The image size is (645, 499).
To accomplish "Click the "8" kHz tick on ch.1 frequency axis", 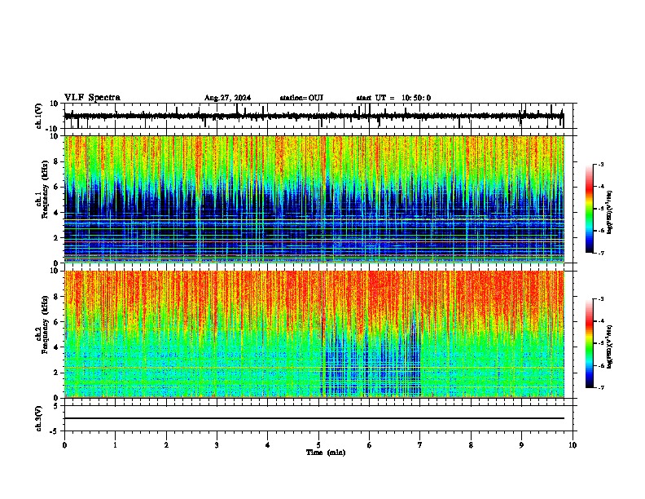I will point(57,161).
